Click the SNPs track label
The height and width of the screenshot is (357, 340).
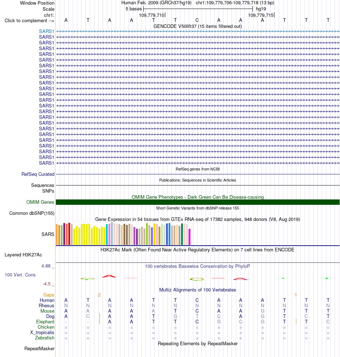click(x=48, y=191)
